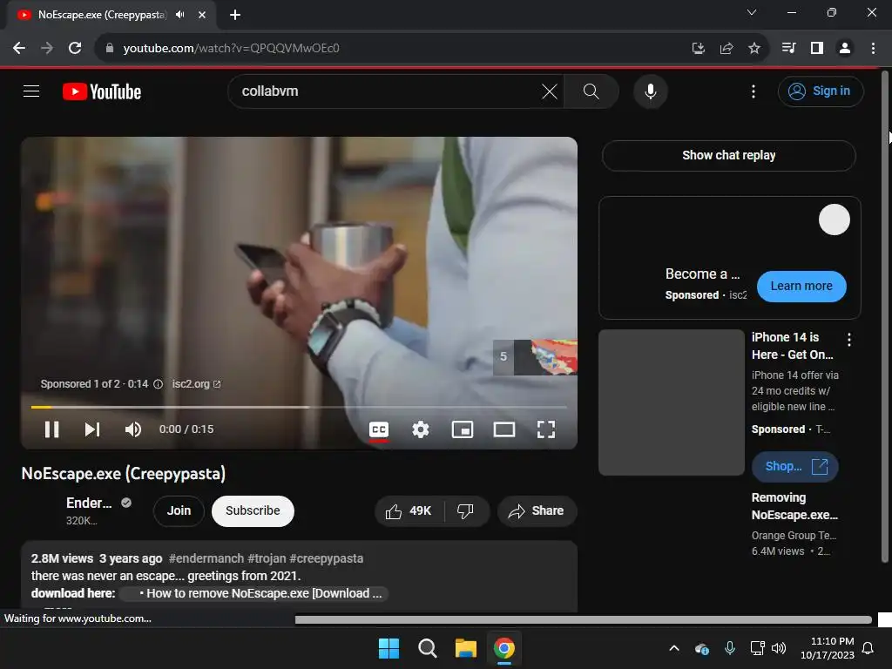Open Removing NoEscape.exe suggested video

794,506
